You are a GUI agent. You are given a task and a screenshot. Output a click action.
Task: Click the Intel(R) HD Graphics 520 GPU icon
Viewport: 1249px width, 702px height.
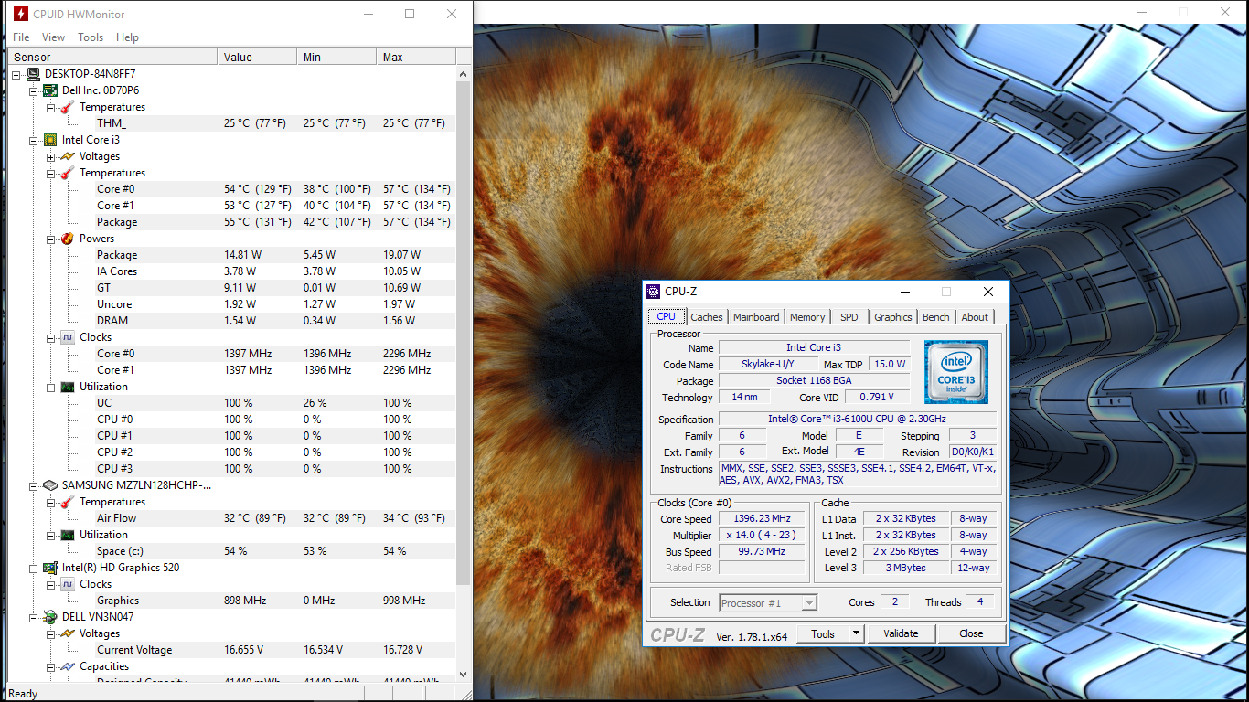pos(50,568)
